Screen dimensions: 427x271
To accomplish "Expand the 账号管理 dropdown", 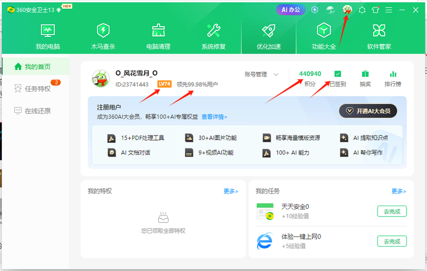I will tap(261, 75).
